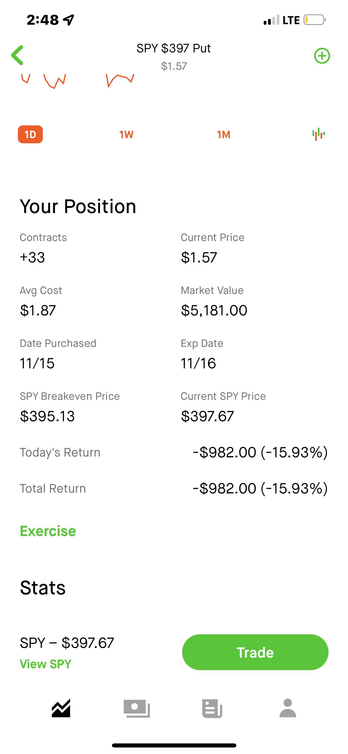The image size is (348, 754).
Task: Open the cash tab icon
Action: [137, 708]
